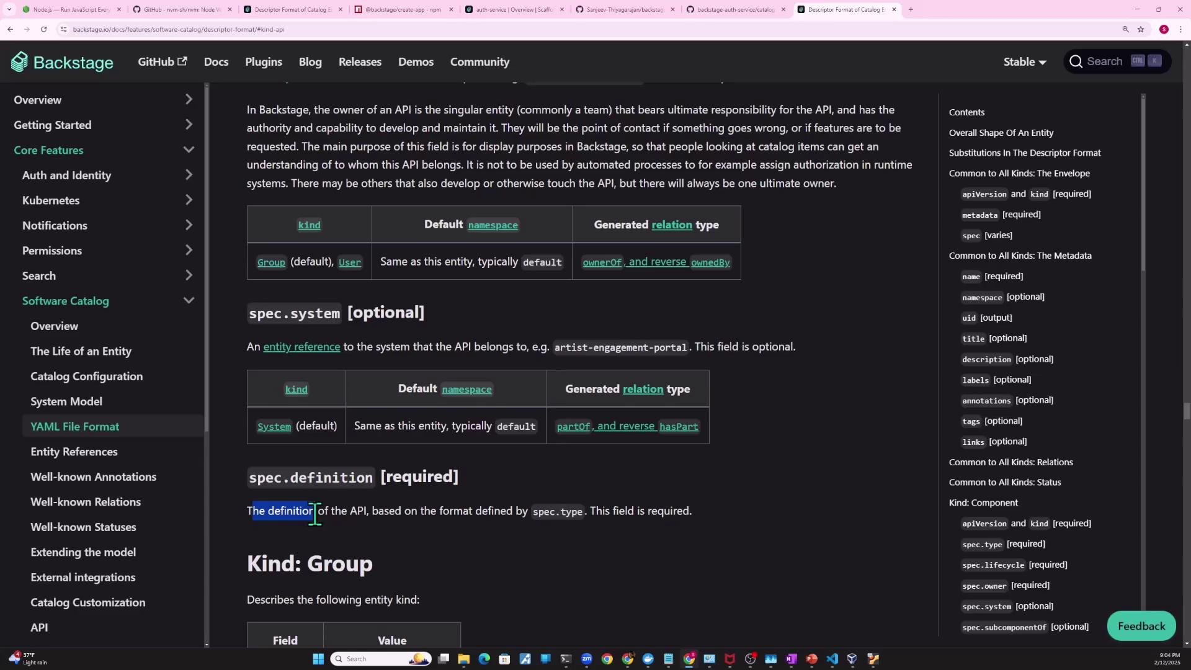The height and width of the screenshot is (670, 1191).
Task: Open the Windows Start menu
Action: tap(318, 659)
